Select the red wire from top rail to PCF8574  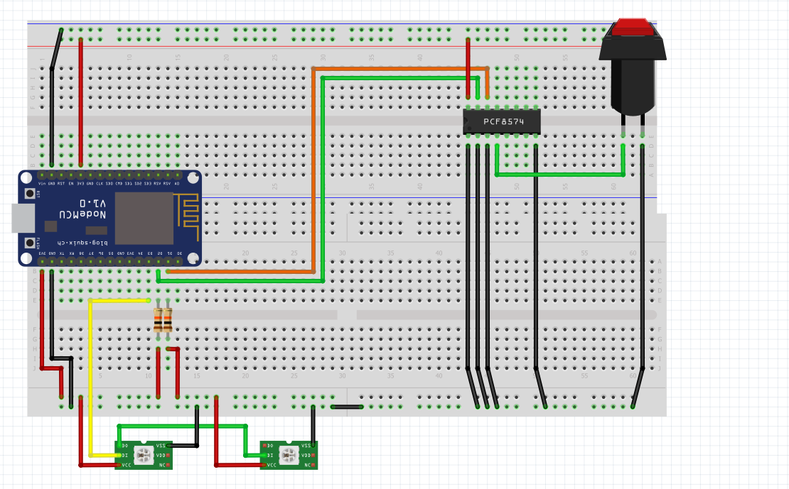tap(468, 68)
